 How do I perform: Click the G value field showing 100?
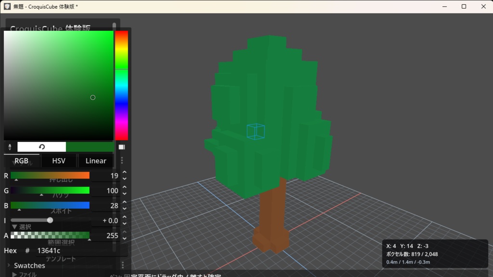[105, 190]
